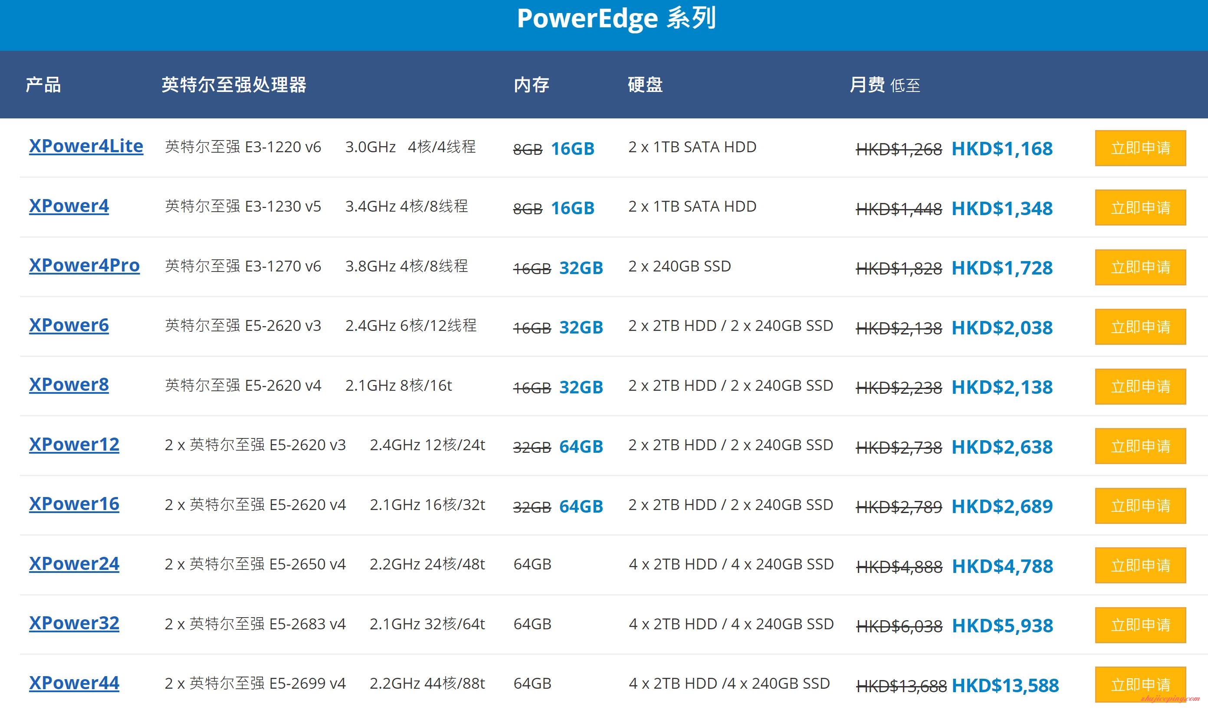The width and height of the screenshot is (1208, 713).
Task: Click the 英特尔至强处理器 column header
Action: (x=234, y=85)
